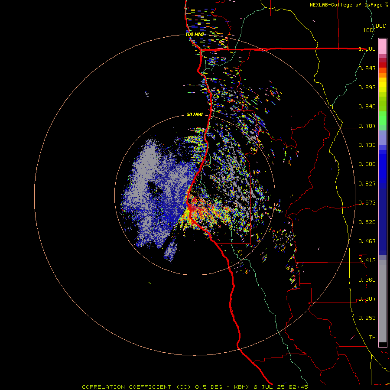The width and height of the screenshot is (390, 390).
Task: Click the 0.680 scale value
Action: (367, 164)
